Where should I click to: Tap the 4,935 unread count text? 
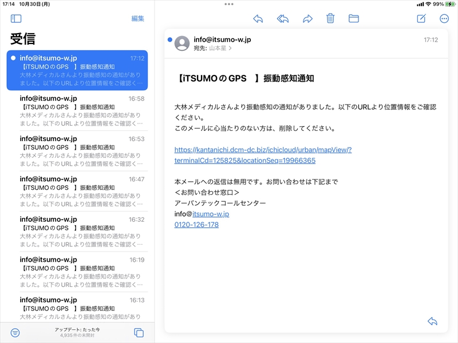click(x=77, y=336)
